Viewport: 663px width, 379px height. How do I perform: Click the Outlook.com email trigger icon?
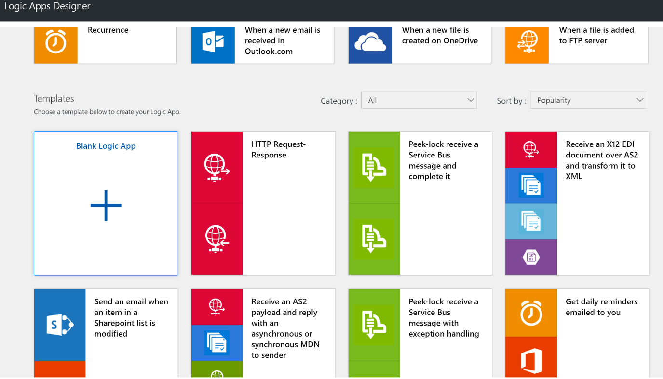(x=213, y=43)
